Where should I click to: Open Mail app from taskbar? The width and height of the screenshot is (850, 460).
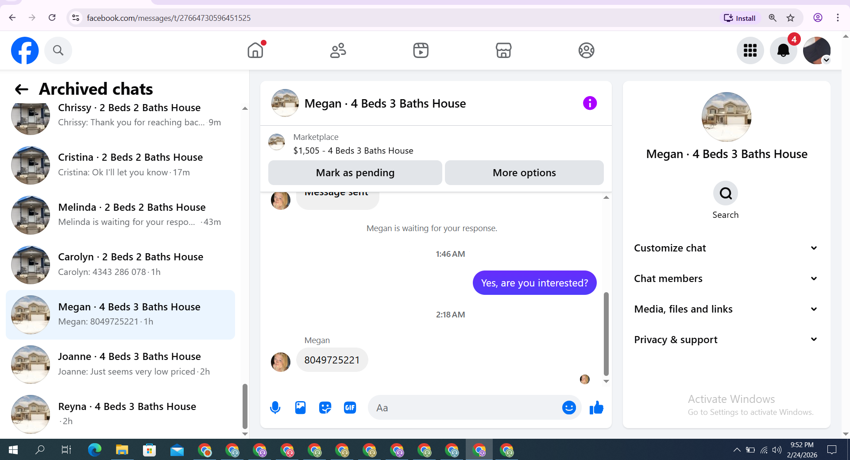click(177, 450)
